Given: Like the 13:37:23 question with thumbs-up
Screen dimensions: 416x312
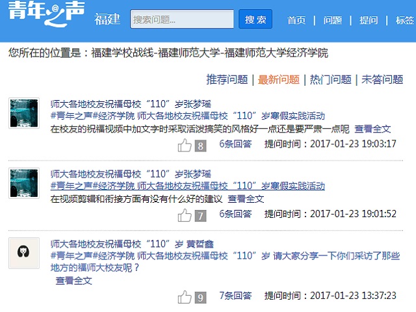Looking at the screenshot, I should (185, 297).
